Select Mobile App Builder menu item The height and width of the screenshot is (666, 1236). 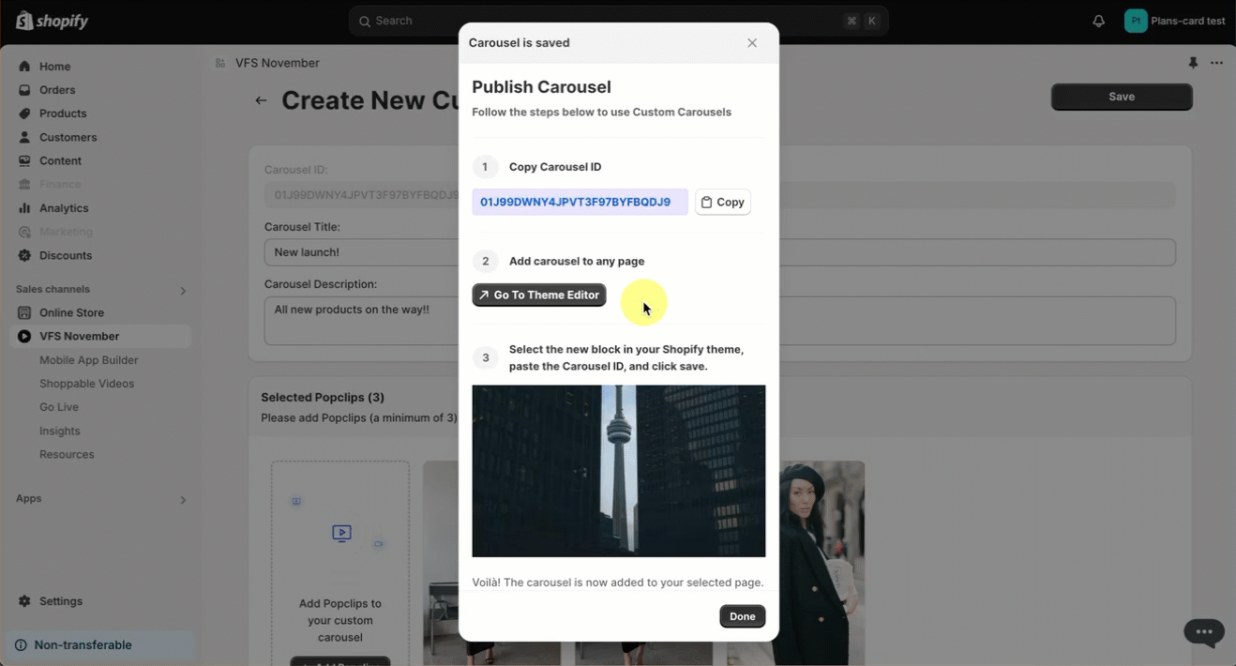click(88, 360)
